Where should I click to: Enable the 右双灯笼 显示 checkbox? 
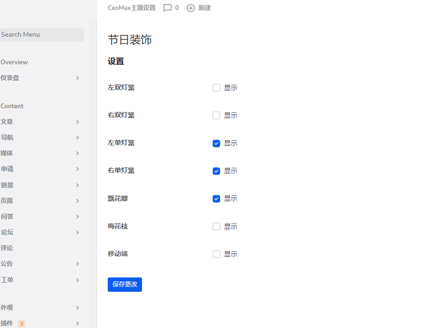[216, 115]
